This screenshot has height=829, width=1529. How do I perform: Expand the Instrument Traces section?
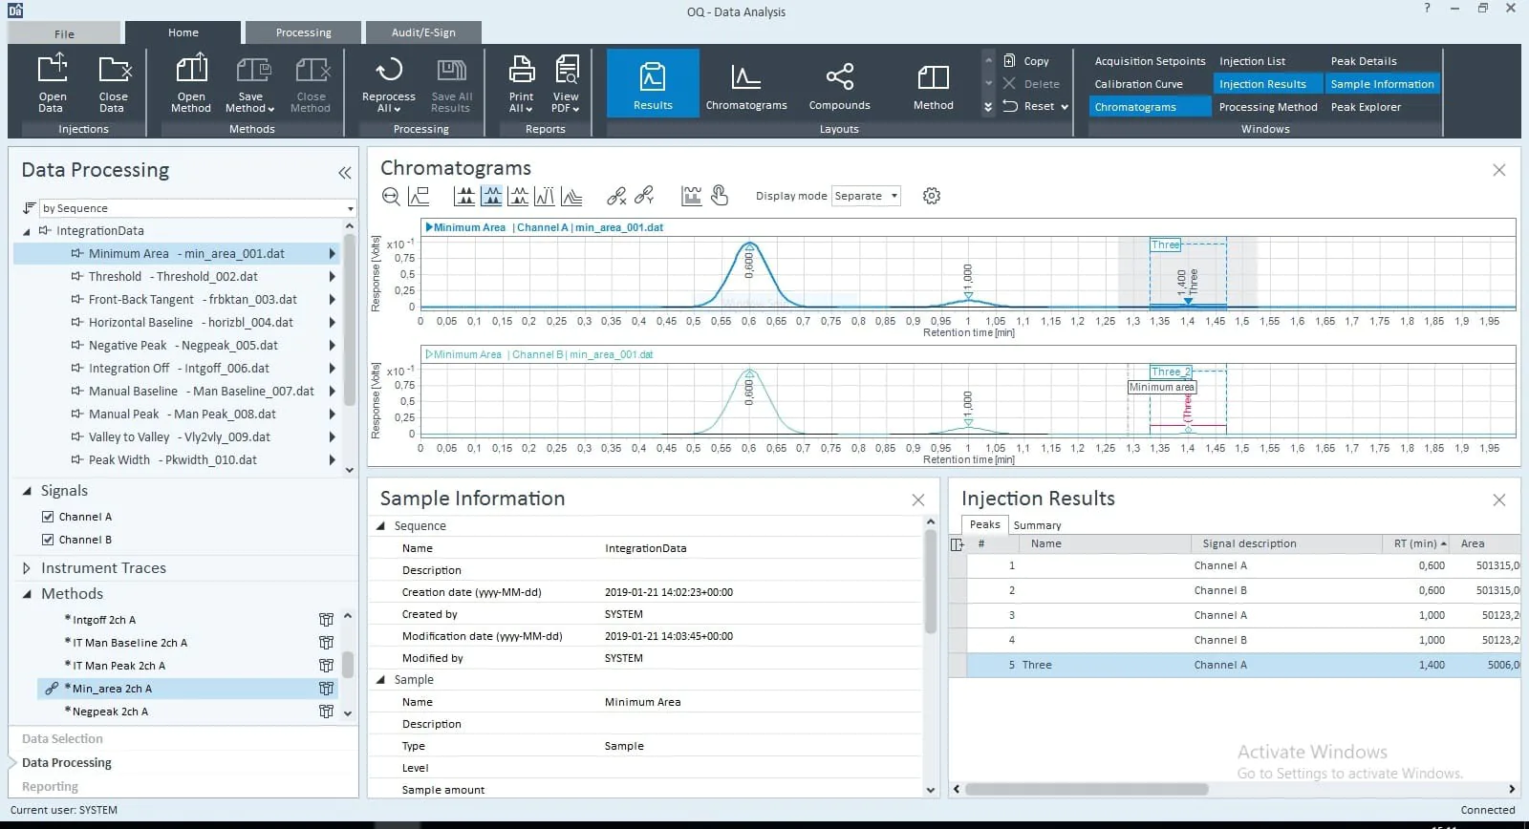27,568
